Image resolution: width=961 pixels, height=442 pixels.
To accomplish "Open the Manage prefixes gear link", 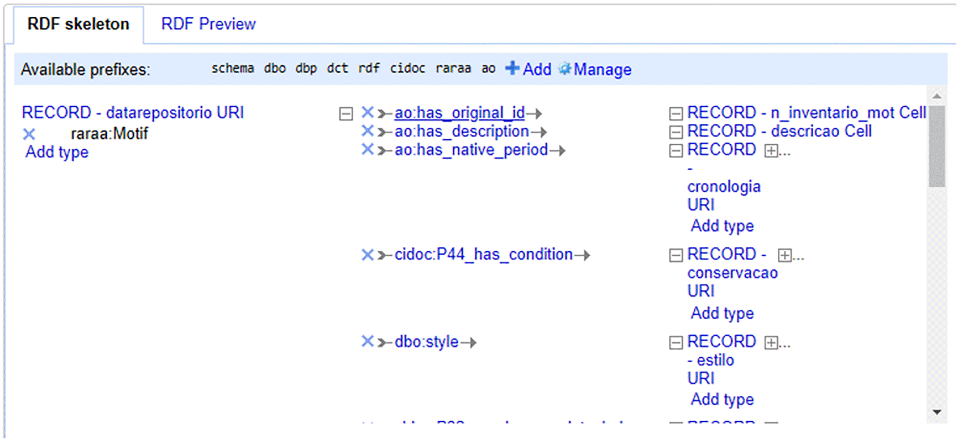I will 595,69.
